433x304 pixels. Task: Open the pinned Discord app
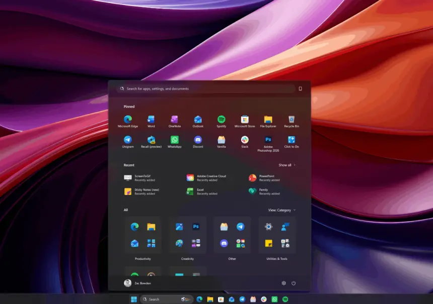198,142
